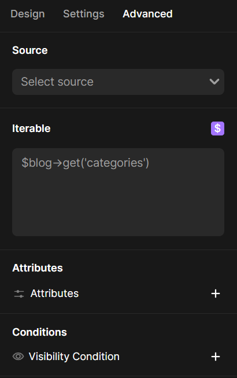The image size is (237, 378).
Task: Click the eye icon next to Visibility Condition
Action: 18,357
